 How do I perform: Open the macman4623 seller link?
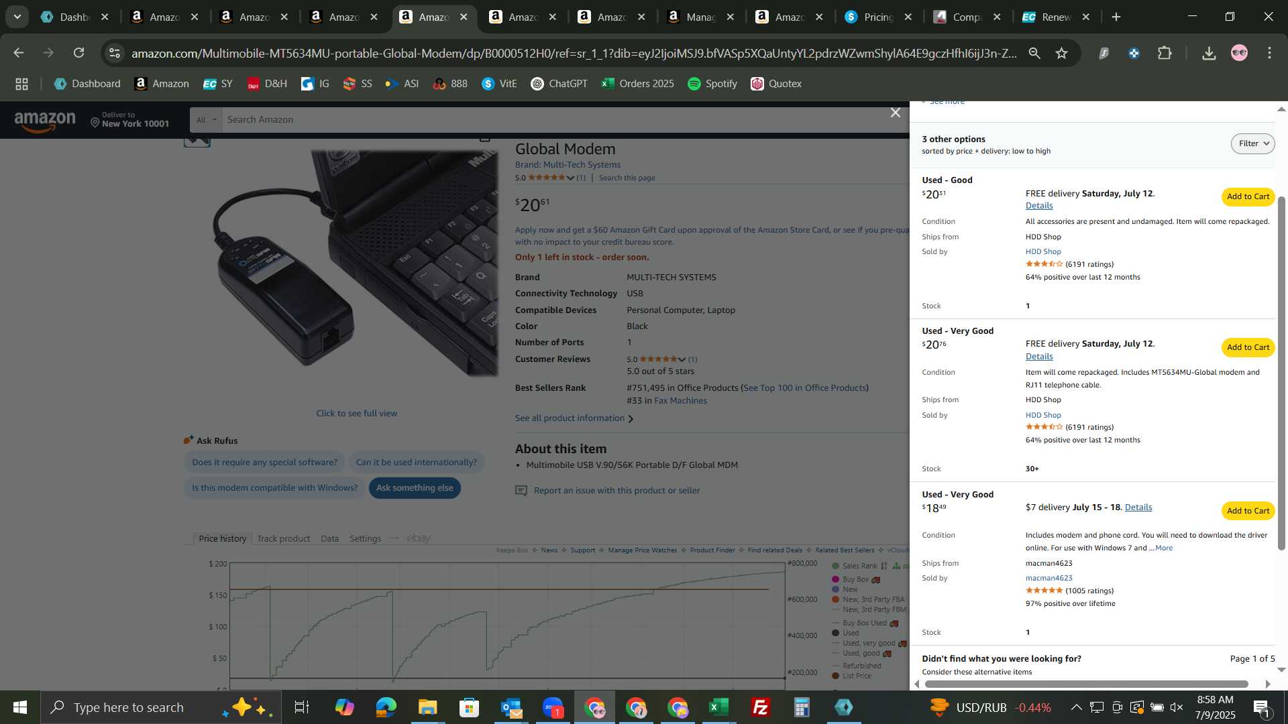pos(1049,579)
